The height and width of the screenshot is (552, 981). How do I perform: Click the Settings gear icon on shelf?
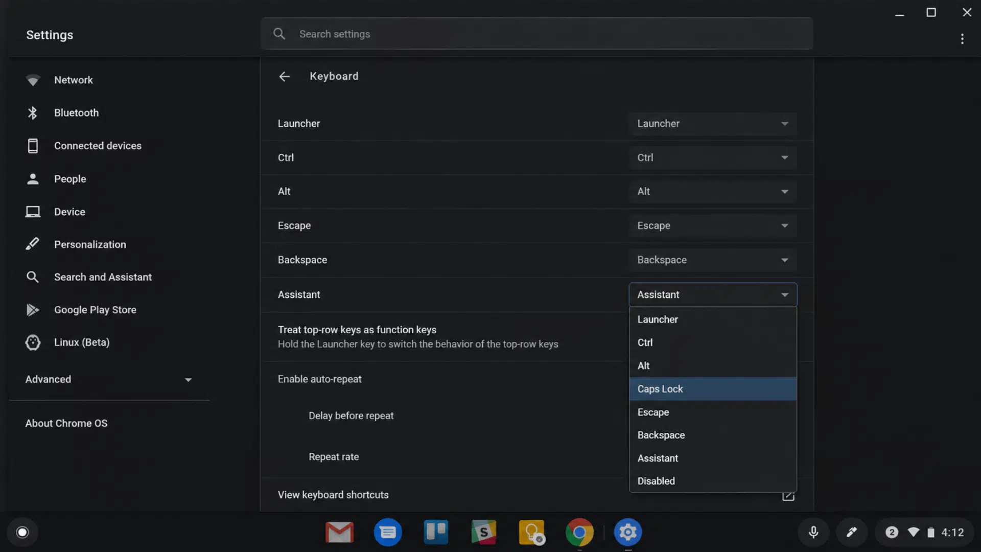(x=628, y=533)
